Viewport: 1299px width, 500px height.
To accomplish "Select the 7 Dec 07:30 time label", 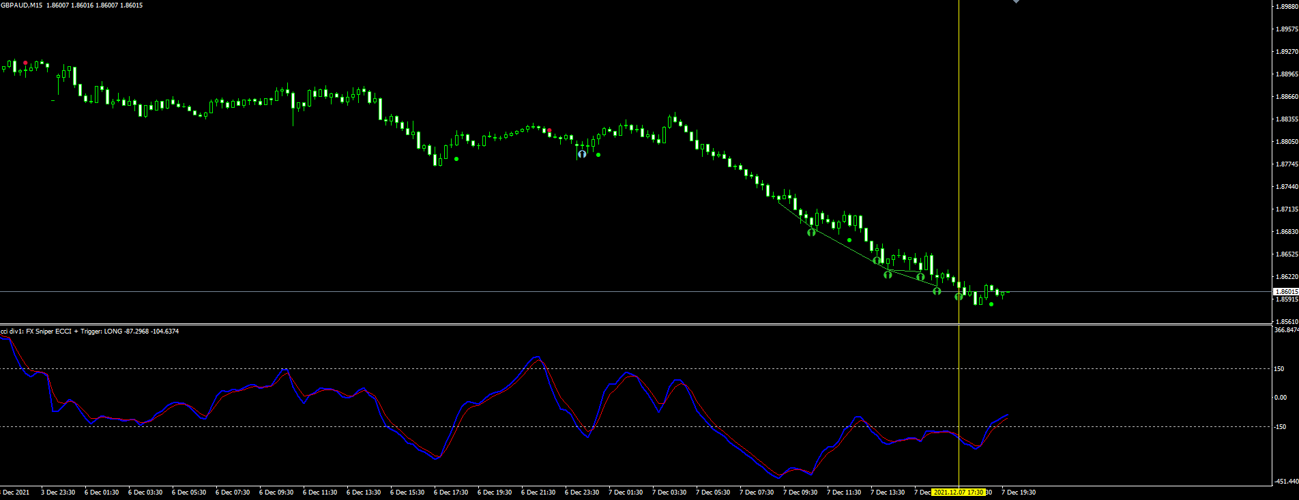I will pyautogui.click(x=757, y=492).
